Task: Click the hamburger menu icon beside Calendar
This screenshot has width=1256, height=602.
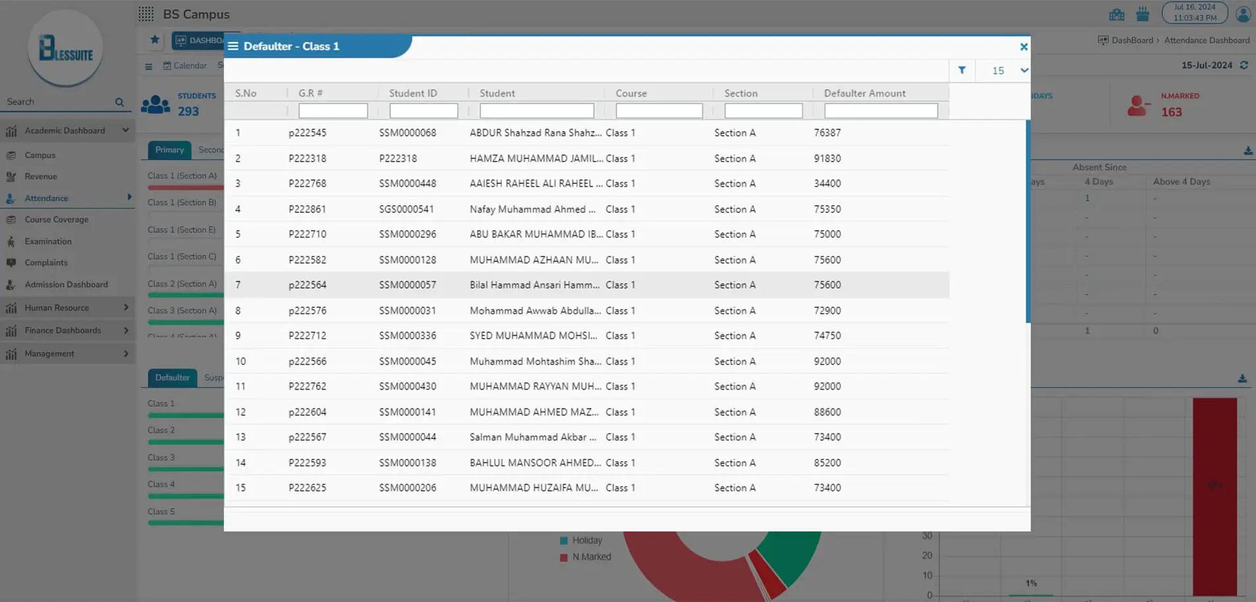Action: [x=149, y=66]
